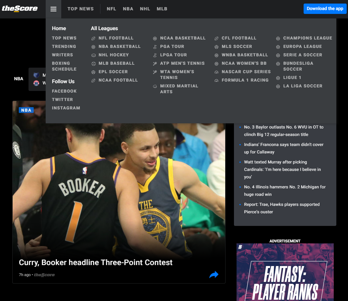Click the hamburger menu icon

click(53, 9)
